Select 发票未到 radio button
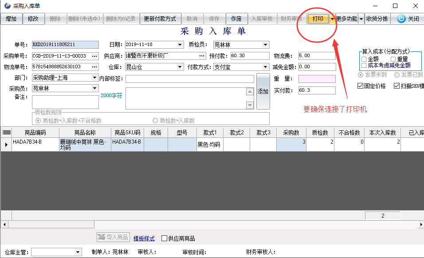Viewport: 424px width, 258px height. [x=361, y=75]
